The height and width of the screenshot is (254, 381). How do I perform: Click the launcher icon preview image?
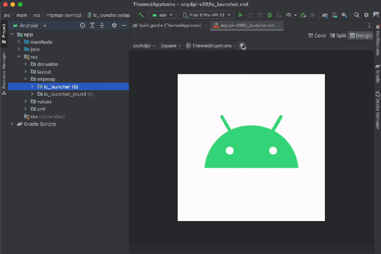251,148
